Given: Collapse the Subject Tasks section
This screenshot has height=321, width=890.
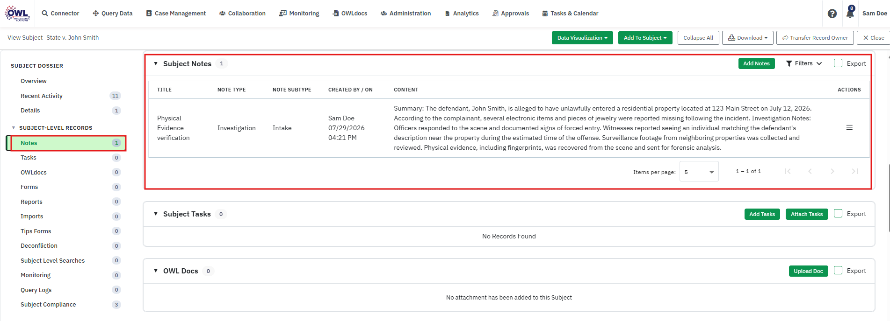Looking at the screenshot, I should coord(156,214).
